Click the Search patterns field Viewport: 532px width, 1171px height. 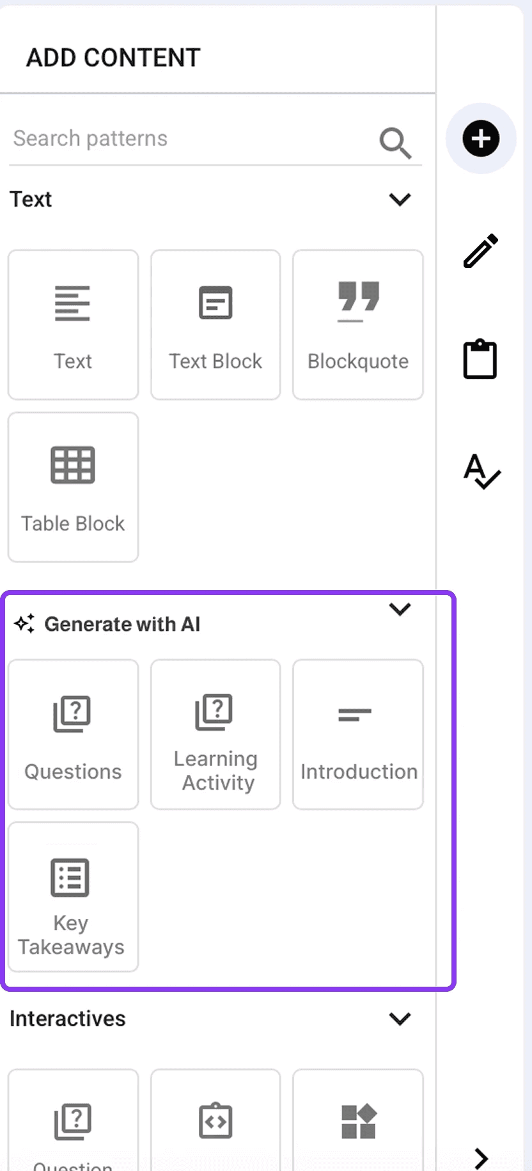(x=192, y=139)
